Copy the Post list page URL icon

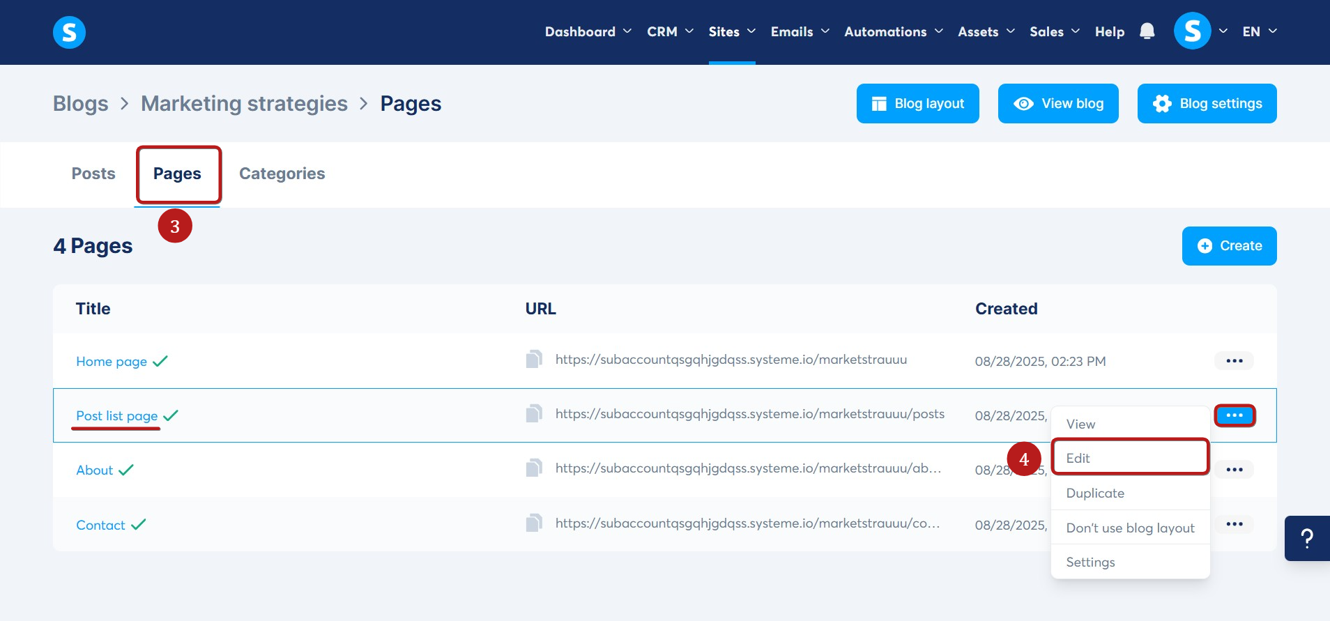pos(534,414)
